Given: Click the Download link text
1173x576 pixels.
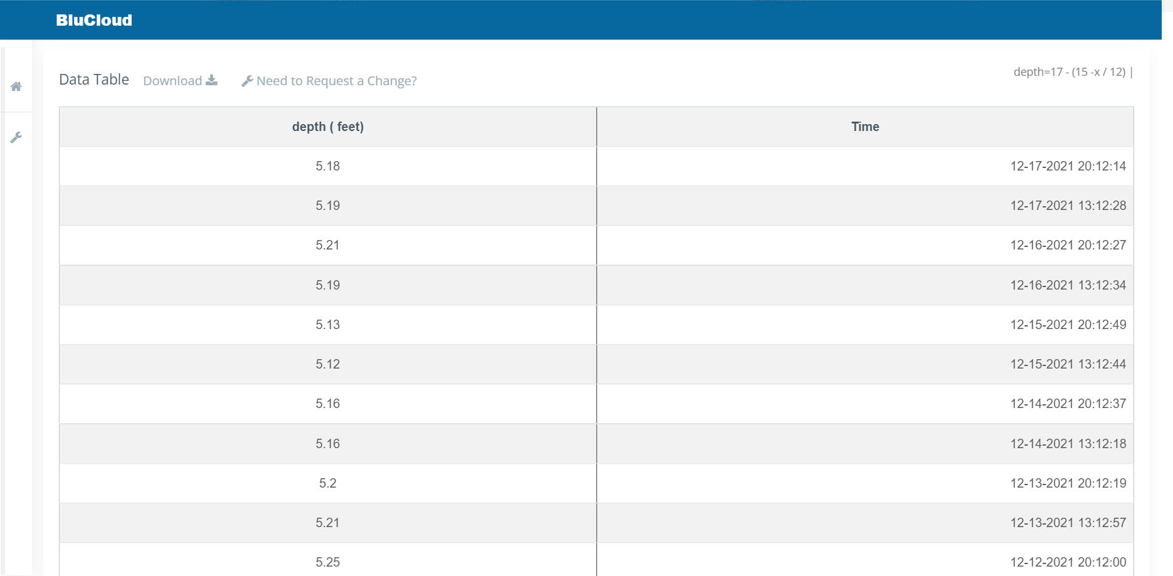Looking at the screenshot, I should point(172,81).
